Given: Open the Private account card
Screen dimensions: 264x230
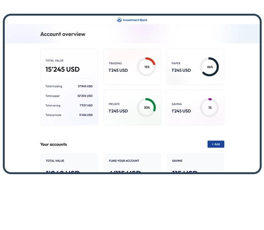Looking at the screenshot, I should pos(132,107).
